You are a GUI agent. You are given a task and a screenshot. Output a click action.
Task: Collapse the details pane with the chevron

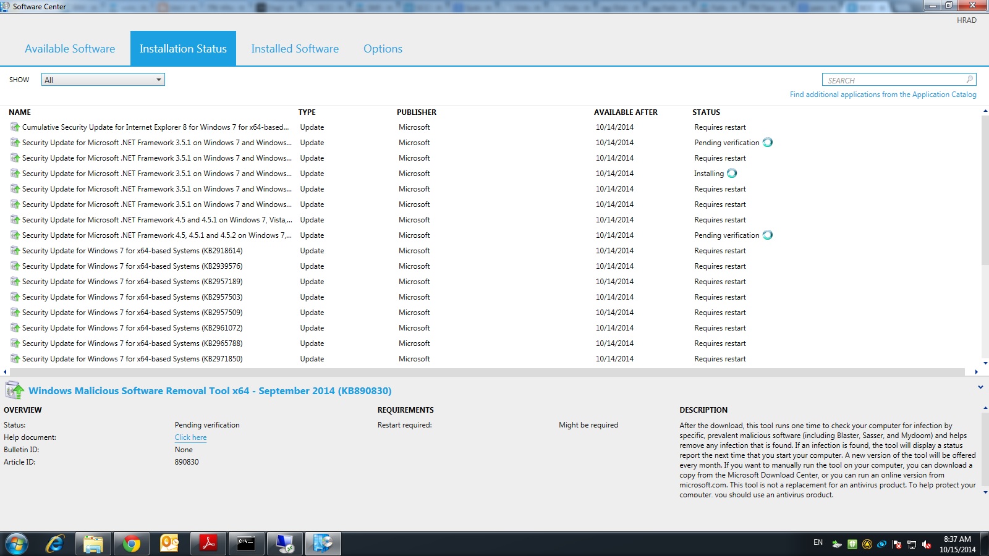coord(980,387)
